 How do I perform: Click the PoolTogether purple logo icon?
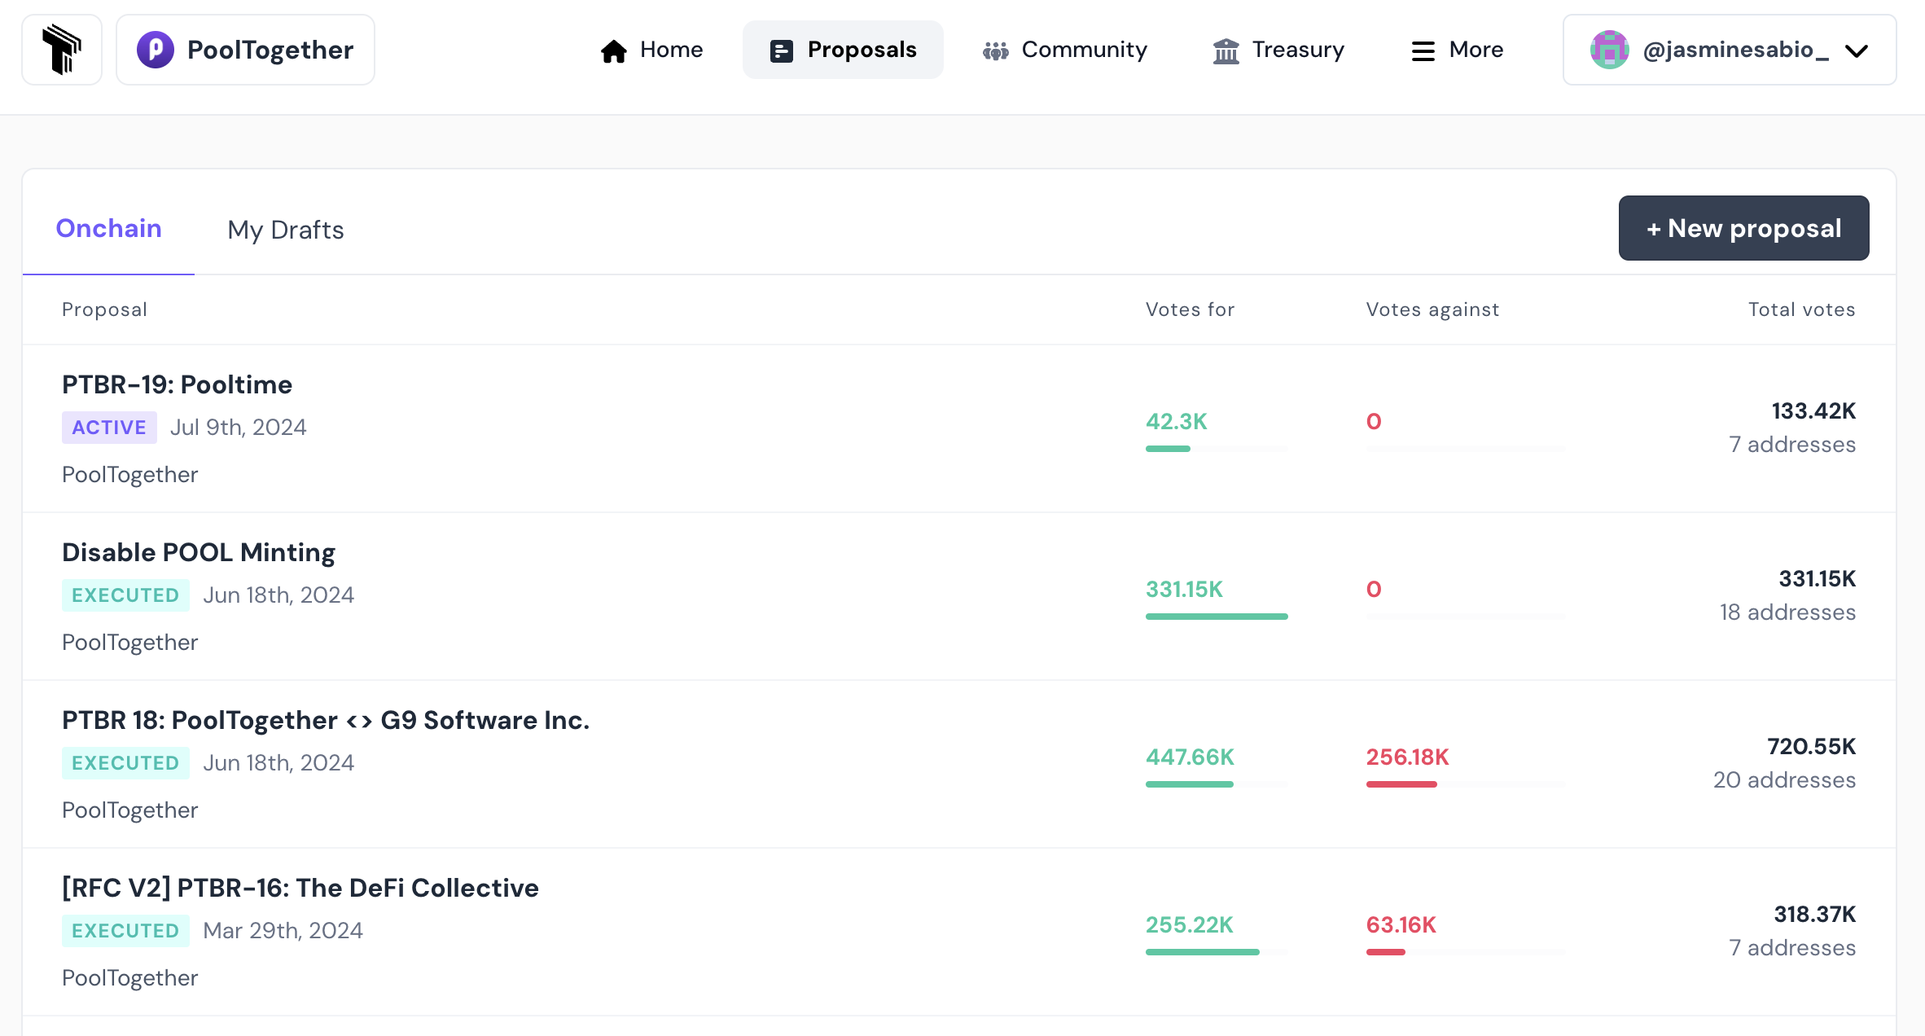pos(155,50)
